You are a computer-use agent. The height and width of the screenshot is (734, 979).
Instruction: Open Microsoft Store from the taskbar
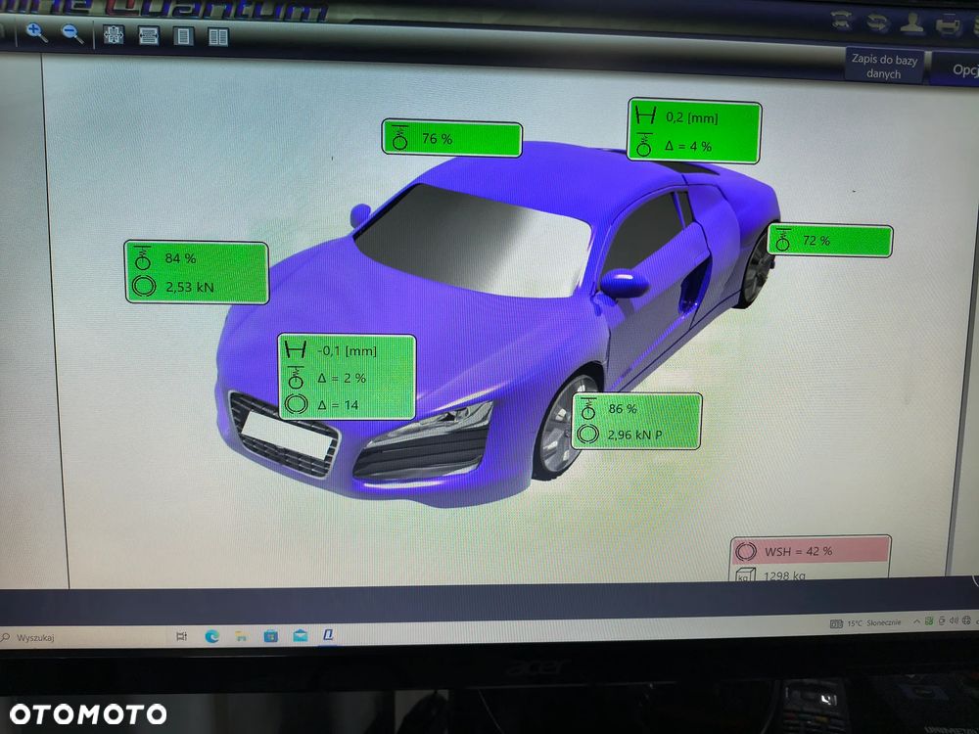point(270,635)
